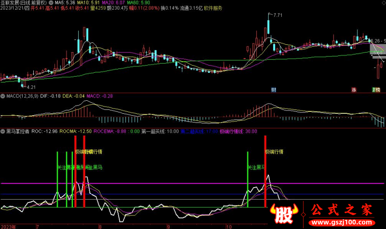Click the 4.21 lowest price marker
Viewport: 386px width, 229px height.
pyautogui.click(x=31, y=87)
